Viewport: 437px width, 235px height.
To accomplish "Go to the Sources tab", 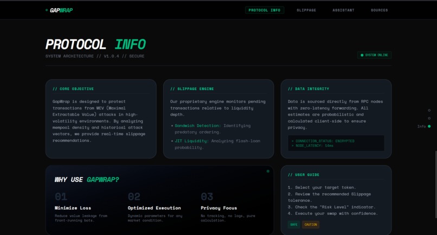I will (x=380, y=10).
